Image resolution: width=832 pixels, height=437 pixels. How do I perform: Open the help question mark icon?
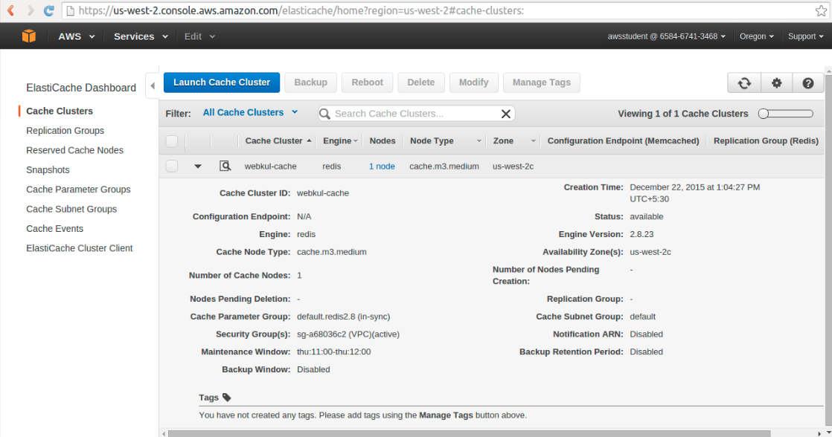pos(807,82)
